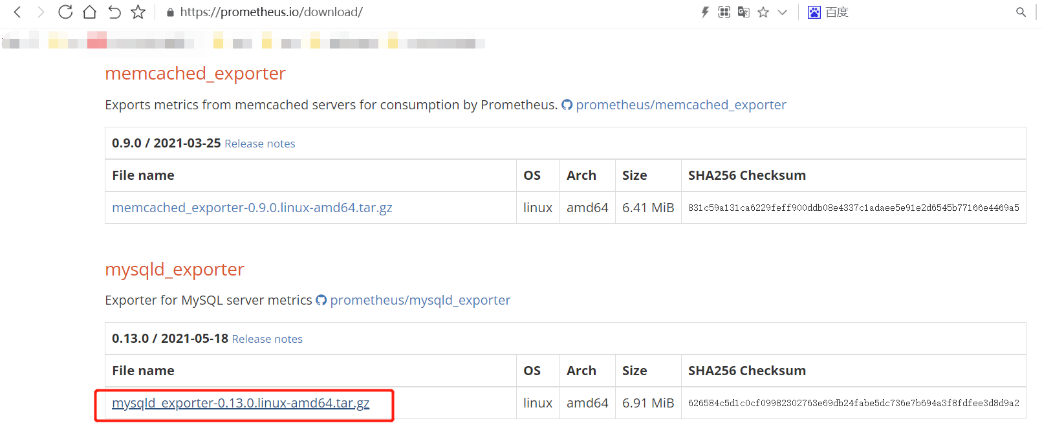This screenshot has height=434, width=1042.
Task: Click the favorites star near translate icon
Action: coord(763,12)
